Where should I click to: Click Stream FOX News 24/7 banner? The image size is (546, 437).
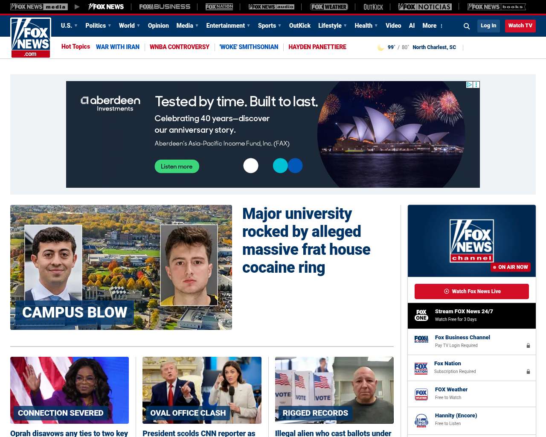coord(472,316)
